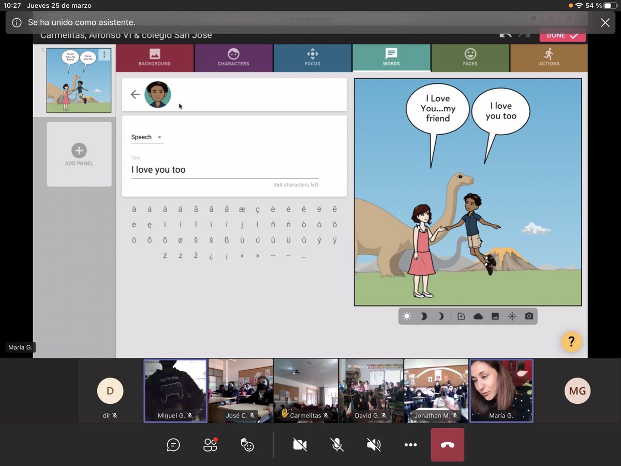
Task: Add a new panel
Action: click(79, 154)
